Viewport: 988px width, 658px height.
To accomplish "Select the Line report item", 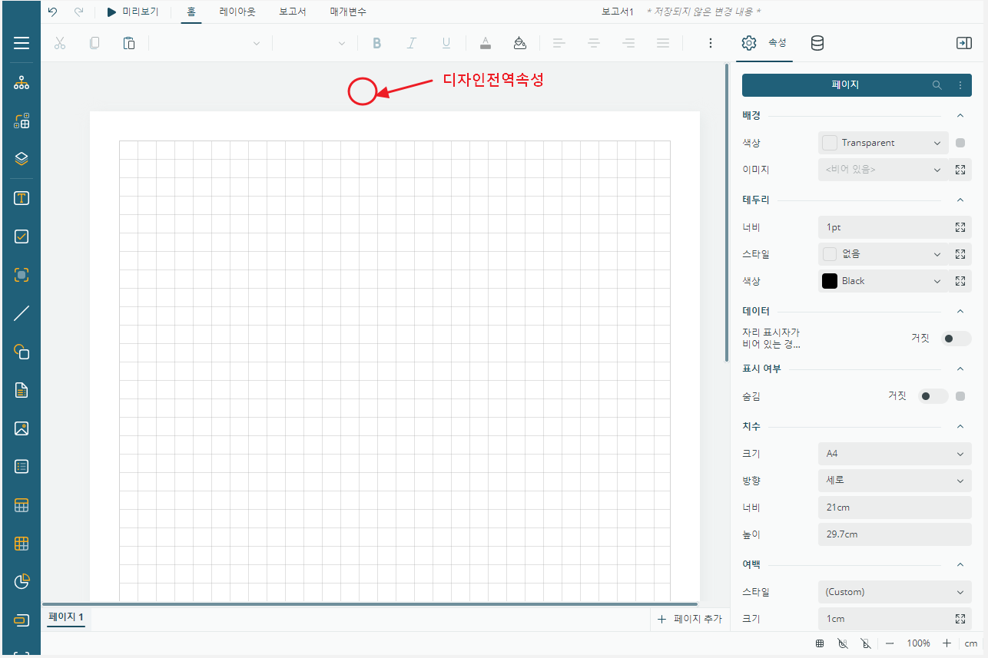I will coord(21,313).
